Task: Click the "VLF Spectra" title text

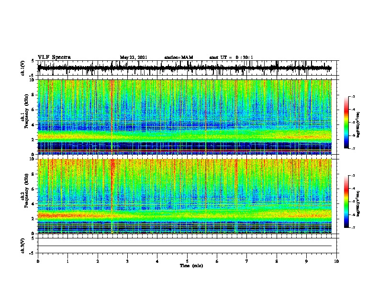Action: click(x=54, y=57)
